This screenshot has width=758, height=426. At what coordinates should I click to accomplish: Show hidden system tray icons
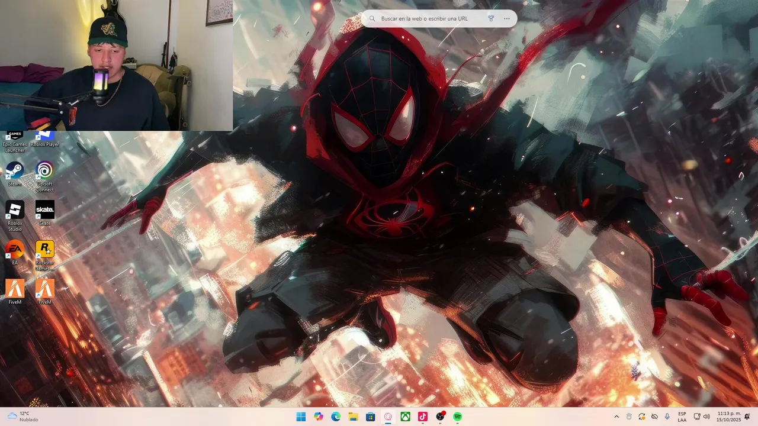pos(616,417)
